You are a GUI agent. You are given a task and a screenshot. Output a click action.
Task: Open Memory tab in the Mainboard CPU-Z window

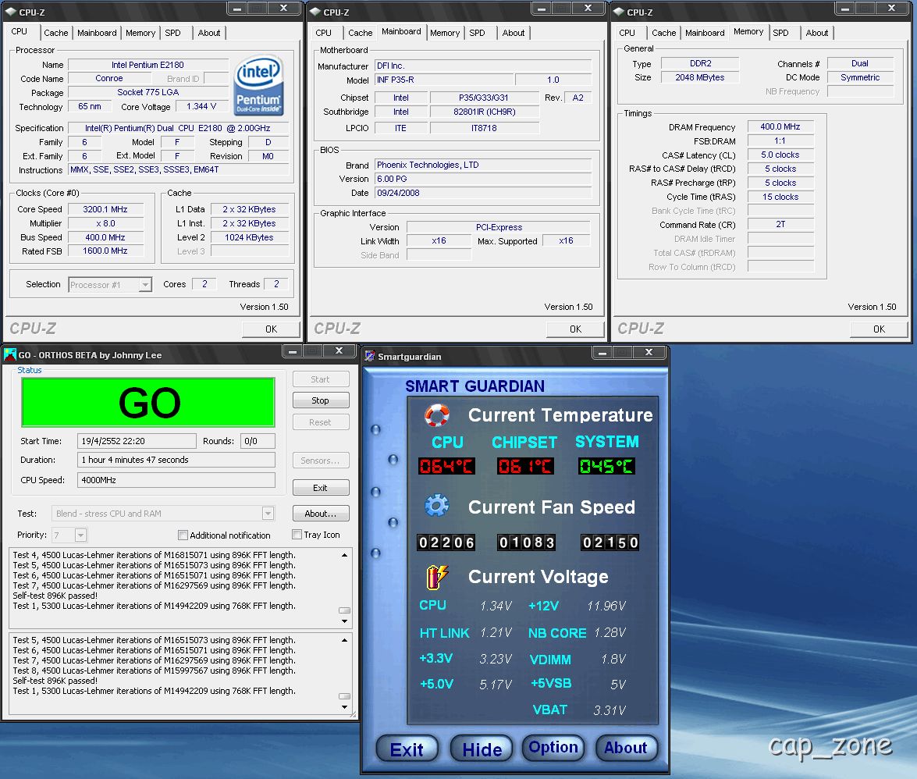click(x=445, y=33)
